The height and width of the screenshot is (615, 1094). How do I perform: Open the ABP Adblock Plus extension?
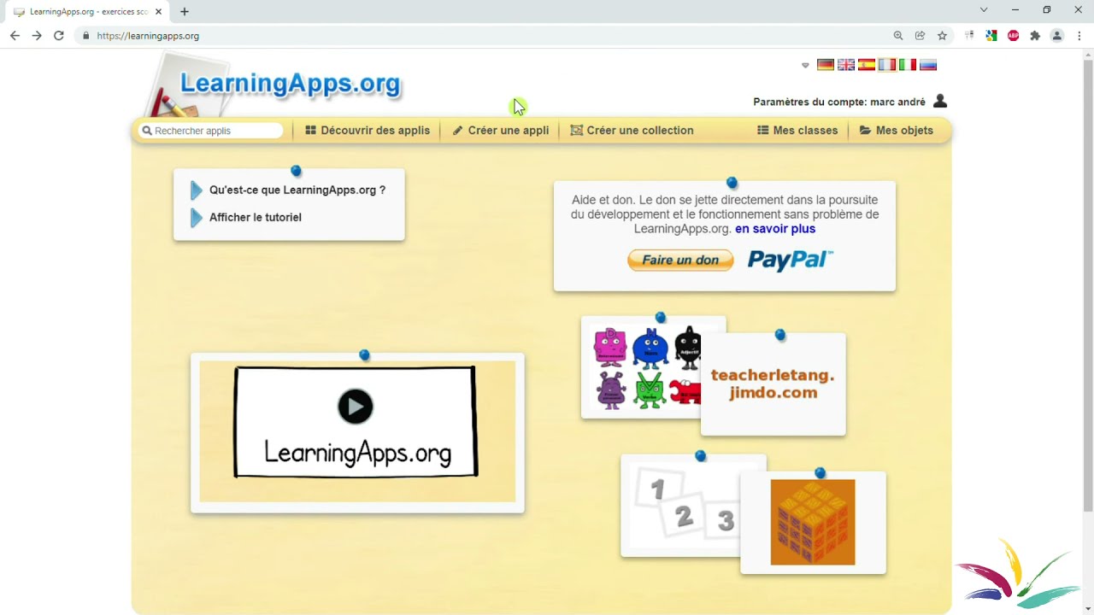[x=1014, y=36]
